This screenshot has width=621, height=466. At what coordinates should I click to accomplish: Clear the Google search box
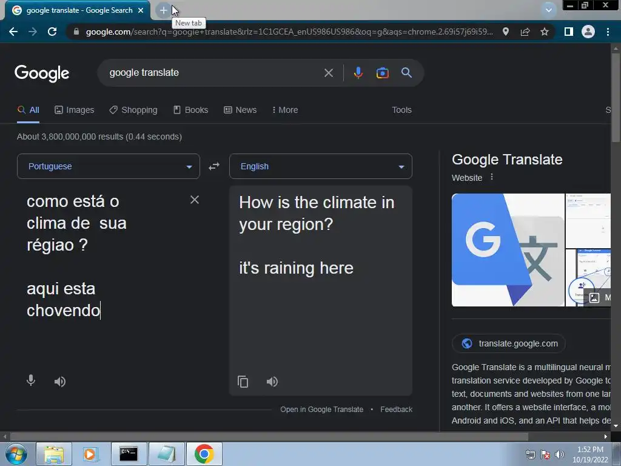tap(329, 73)
